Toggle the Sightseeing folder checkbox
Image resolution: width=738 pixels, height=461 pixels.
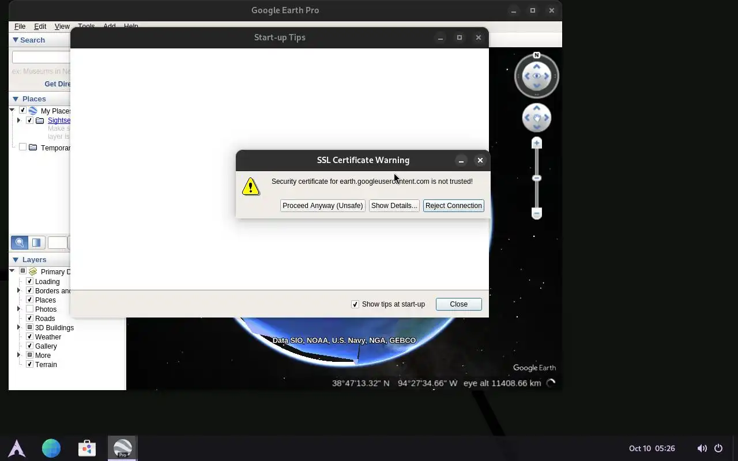click(x=29, y=120)
